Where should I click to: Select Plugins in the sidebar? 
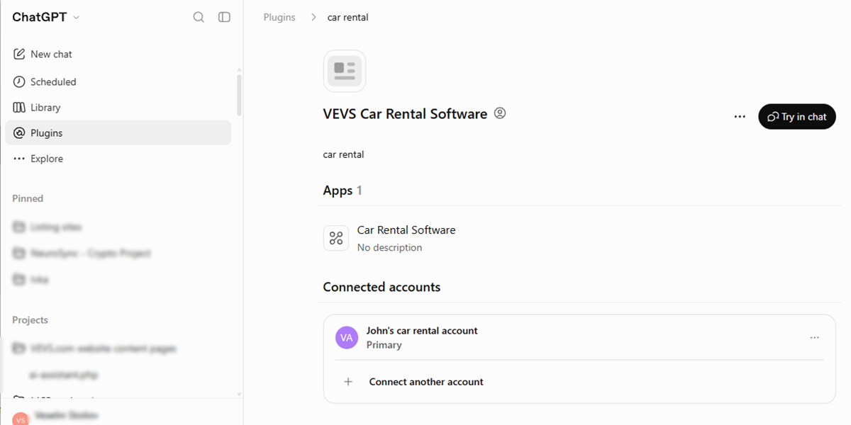[118, 132]
